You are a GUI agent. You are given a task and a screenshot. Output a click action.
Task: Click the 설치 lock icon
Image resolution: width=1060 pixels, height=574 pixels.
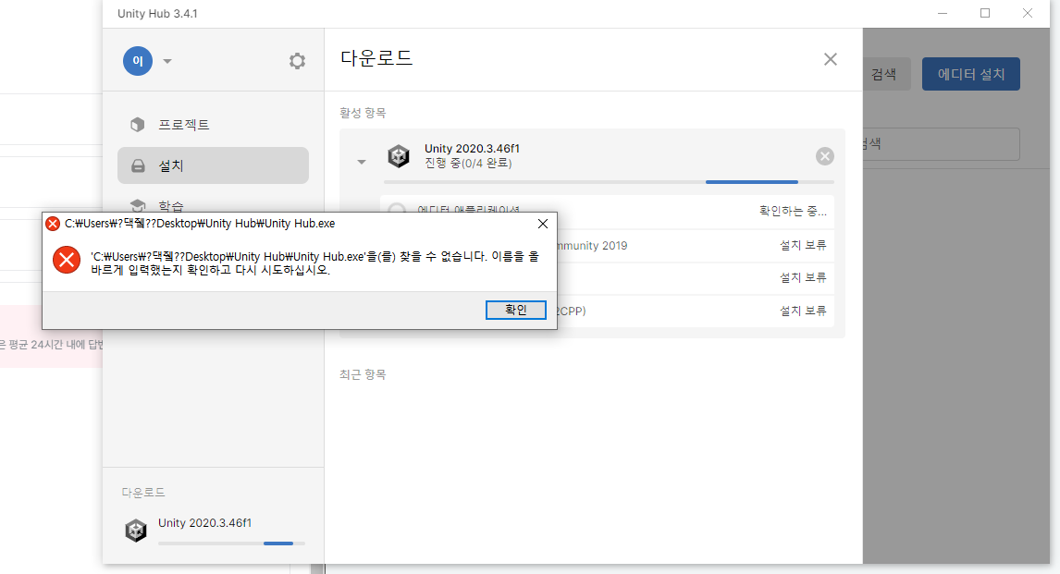[x=138, y=165]
